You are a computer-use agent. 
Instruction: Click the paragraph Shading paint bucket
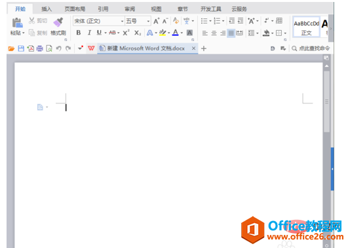tap(266, 33)
